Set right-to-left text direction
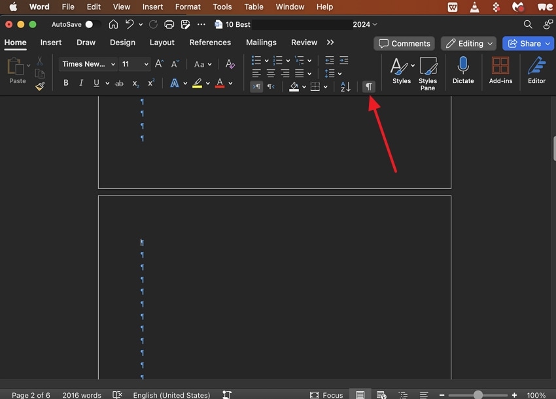 (271, 86)
